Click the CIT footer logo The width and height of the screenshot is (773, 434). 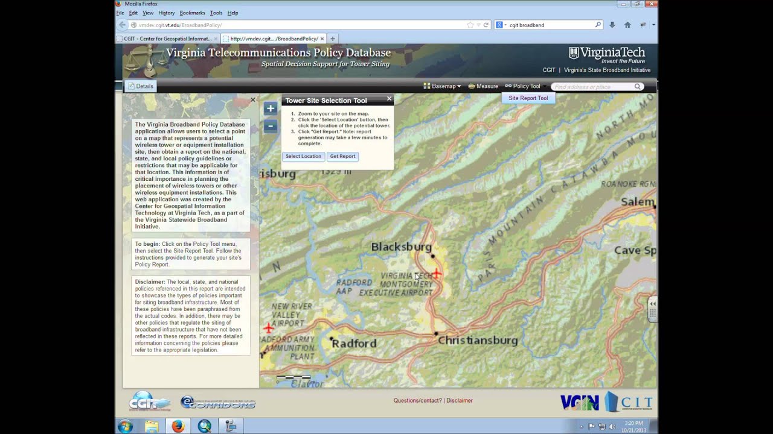click(629, 402)
